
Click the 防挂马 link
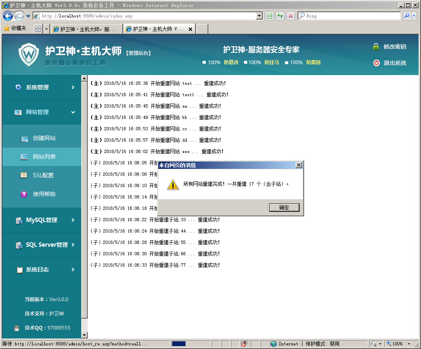point(272,62)
